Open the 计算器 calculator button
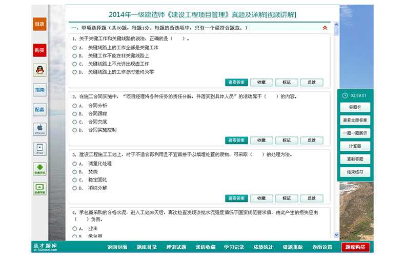 point(355,146)
